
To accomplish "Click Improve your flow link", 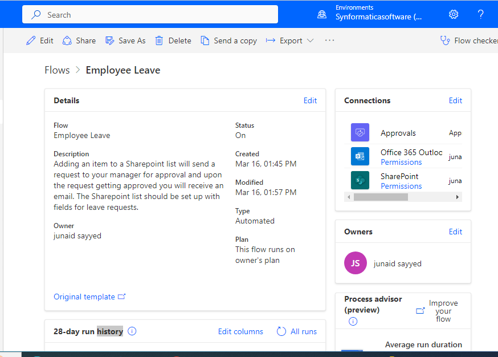I will (x=443, y=311).
